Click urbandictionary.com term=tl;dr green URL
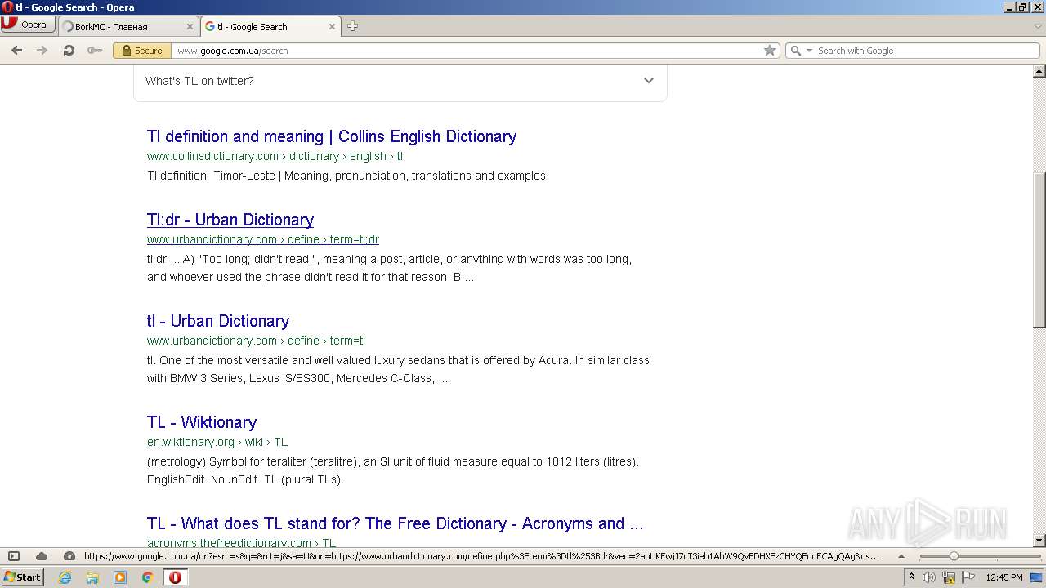1046x588 pixels. click(x=263, y=239)
